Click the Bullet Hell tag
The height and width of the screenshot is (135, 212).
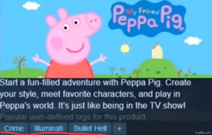90,129
